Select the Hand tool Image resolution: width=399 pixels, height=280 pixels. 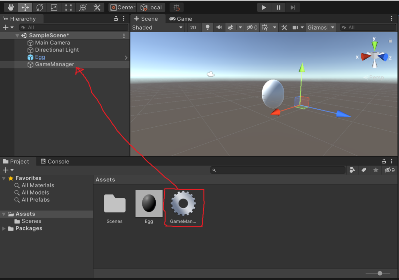click(x=11, y=7)
